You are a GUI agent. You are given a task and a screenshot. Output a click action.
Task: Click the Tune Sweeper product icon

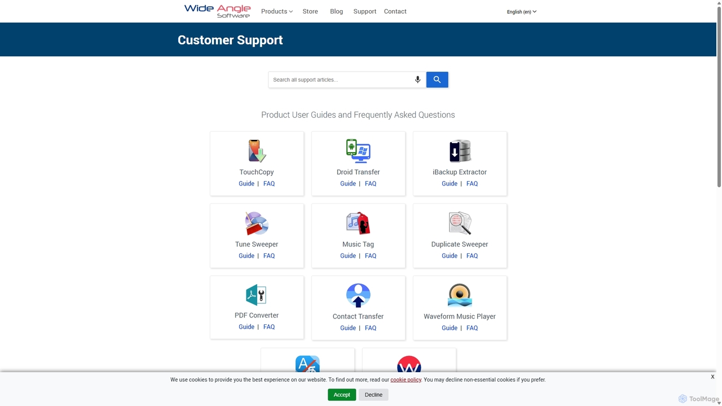pyautogui.click(x=257, y=223)
